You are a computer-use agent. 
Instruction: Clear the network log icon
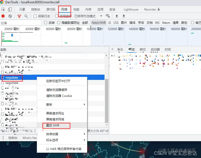[x=10, y=16]
